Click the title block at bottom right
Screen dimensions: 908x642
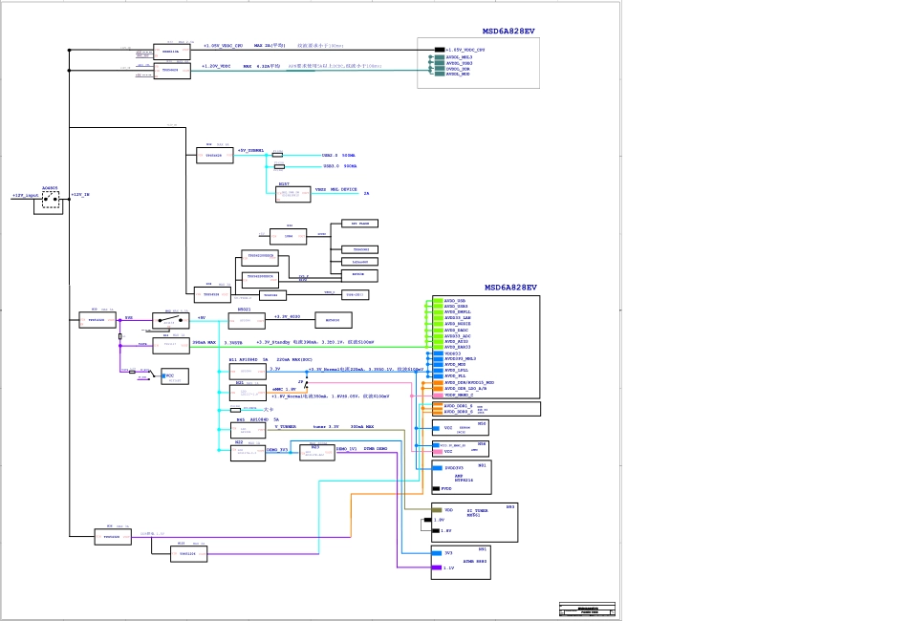(x=587, y=610)
